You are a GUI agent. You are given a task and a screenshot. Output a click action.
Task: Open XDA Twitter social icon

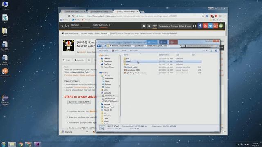pos(210,26)
